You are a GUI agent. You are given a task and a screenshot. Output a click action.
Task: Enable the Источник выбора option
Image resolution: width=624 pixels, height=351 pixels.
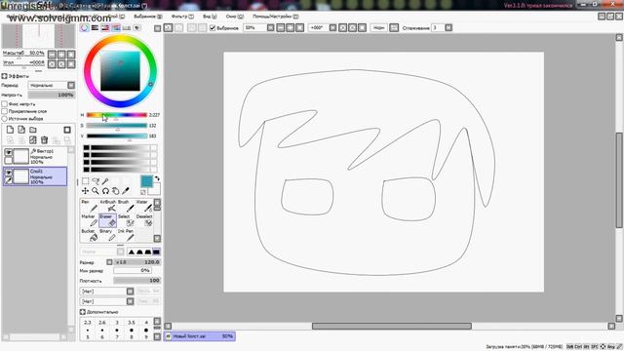click(5, 119)
